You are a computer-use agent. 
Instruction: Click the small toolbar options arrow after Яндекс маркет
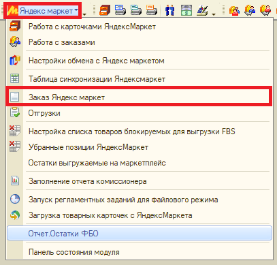coord(84,14)
